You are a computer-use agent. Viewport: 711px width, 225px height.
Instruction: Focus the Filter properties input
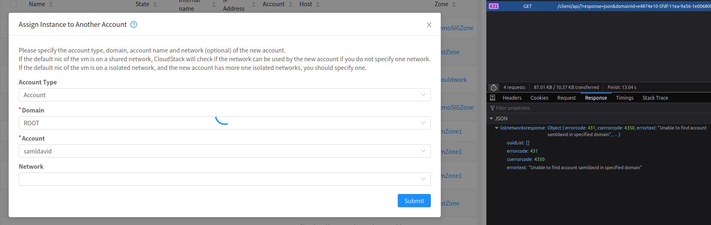[600, 108]
